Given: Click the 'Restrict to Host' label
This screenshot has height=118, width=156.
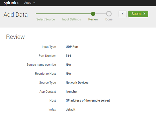Looking at the screenshot, I should coord(45,74).
